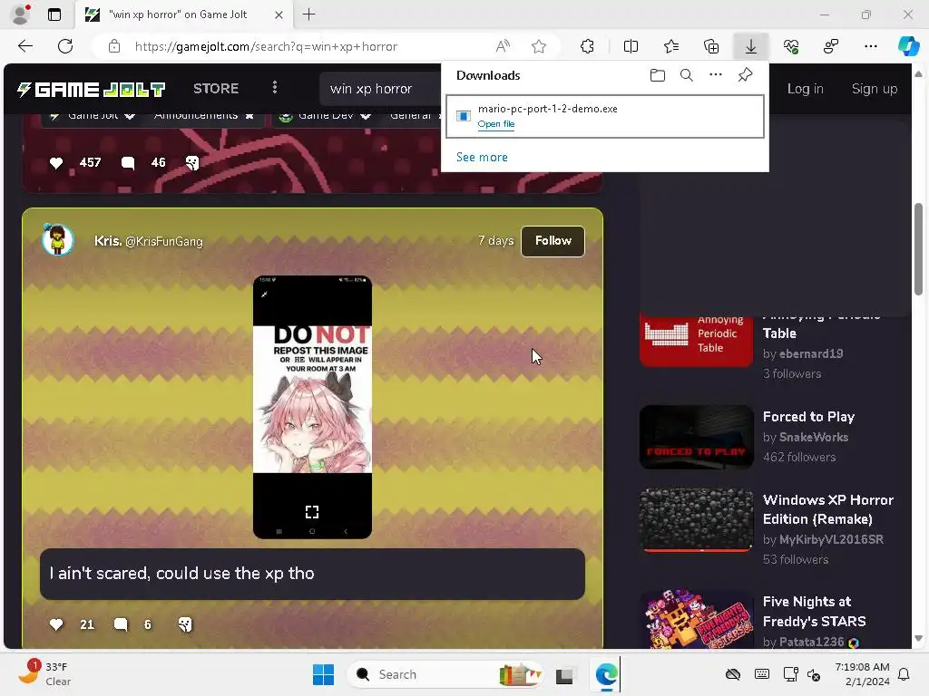This screenshot has height=696, width=929.
Task: Click the page vertical scrollbar thumb
Action: coord(918,248)
